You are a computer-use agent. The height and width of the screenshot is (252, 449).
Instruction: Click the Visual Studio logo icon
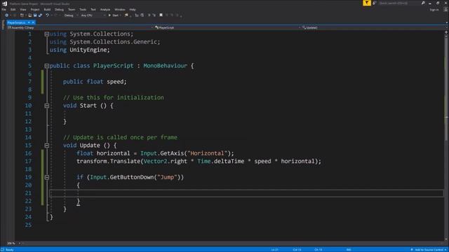(4, 3)
